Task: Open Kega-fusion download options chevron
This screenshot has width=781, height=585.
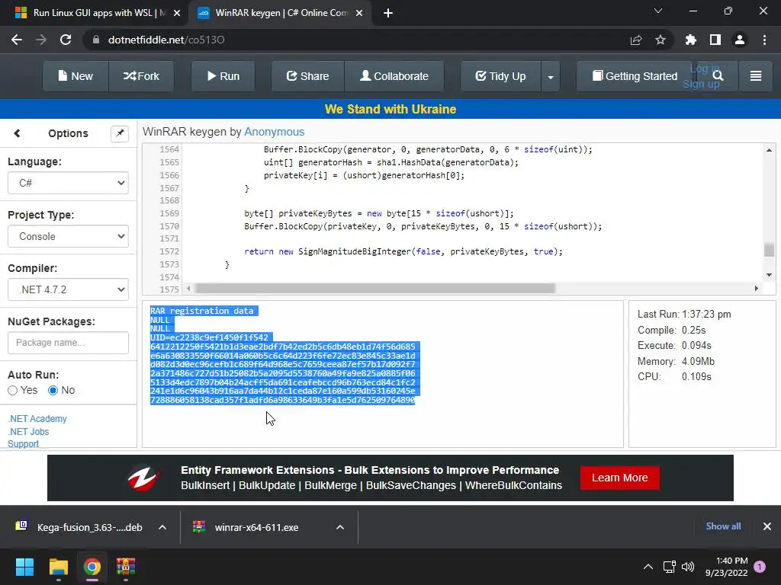Action: [x=162, y=527]
